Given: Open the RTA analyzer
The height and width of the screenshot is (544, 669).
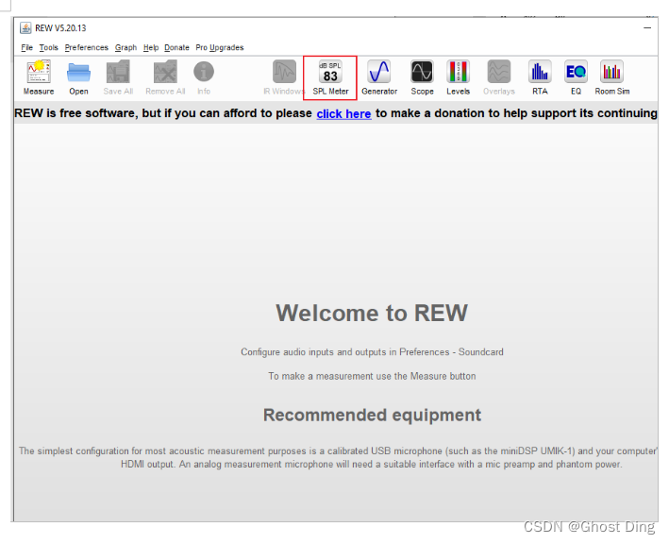Looking at the screenshot, I should click(x=540, y=77).
